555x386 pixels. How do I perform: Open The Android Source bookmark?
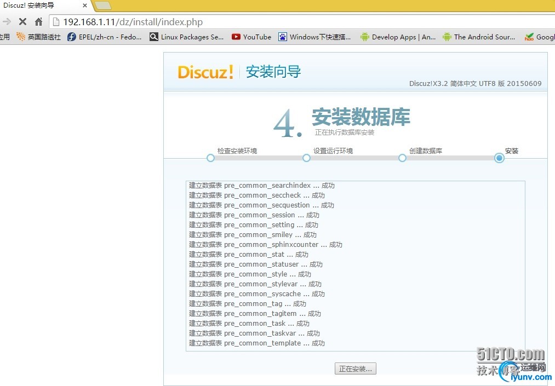pyautogui.click(x=479, y=37)
